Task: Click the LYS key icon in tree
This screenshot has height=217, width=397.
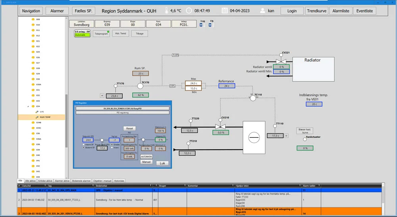Action: (x=37, y=112)
